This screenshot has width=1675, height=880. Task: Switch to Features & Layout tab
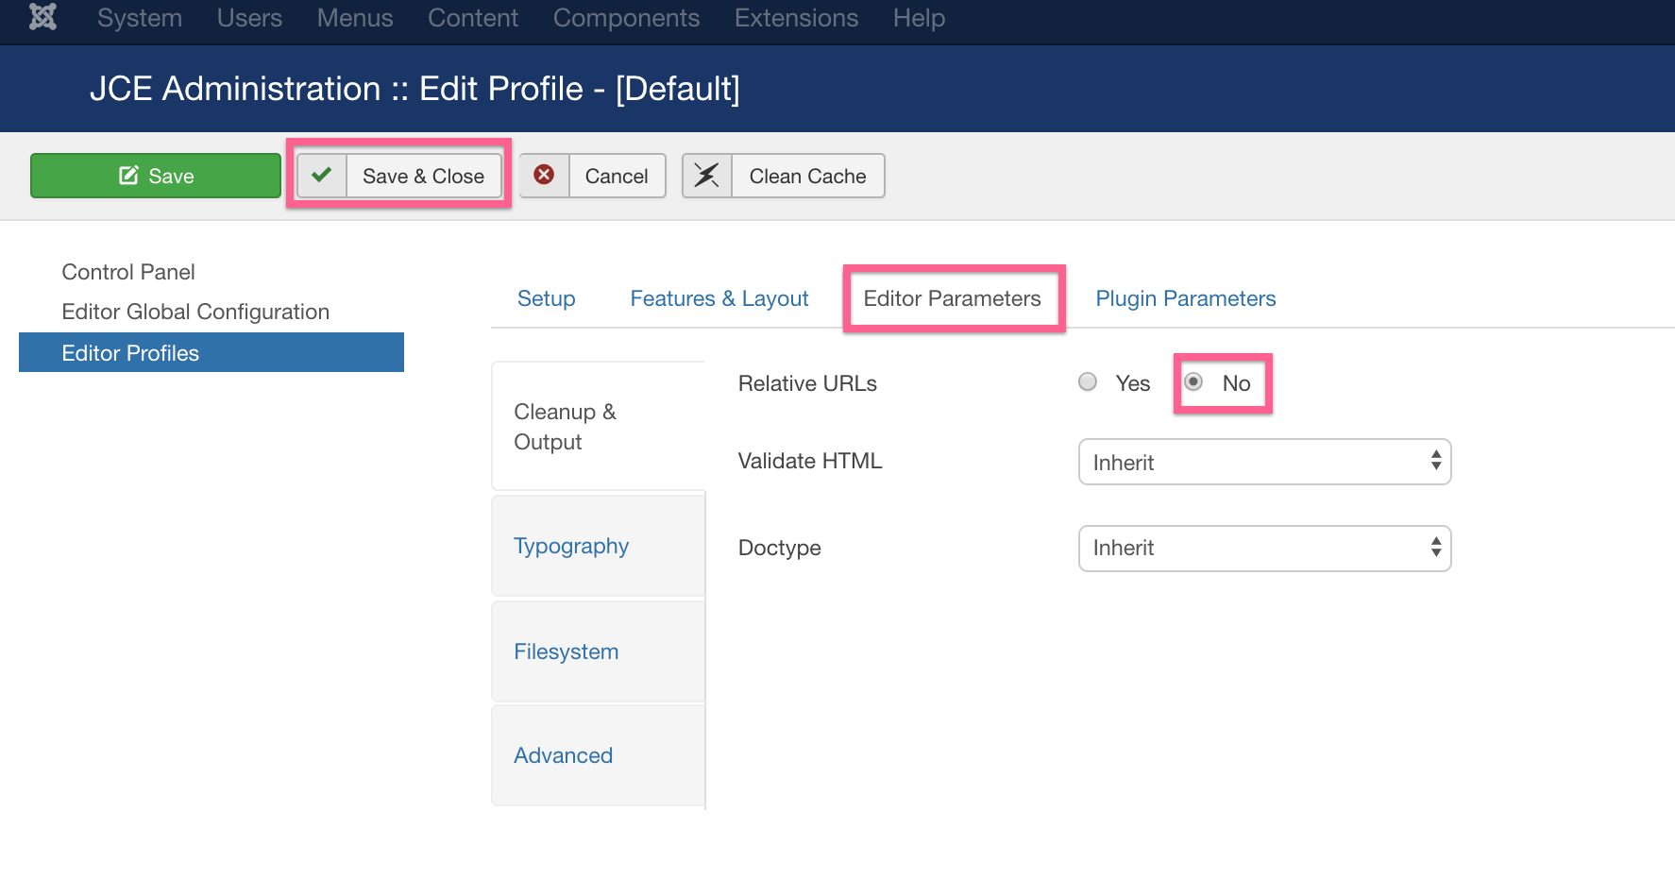pos(719,298)
